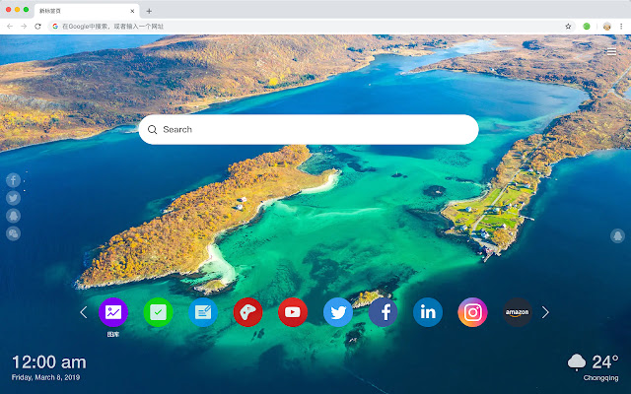This screenshot has height=394, width=631.
Task: Bookmark this page with the star icon
Action: (568, 26)
